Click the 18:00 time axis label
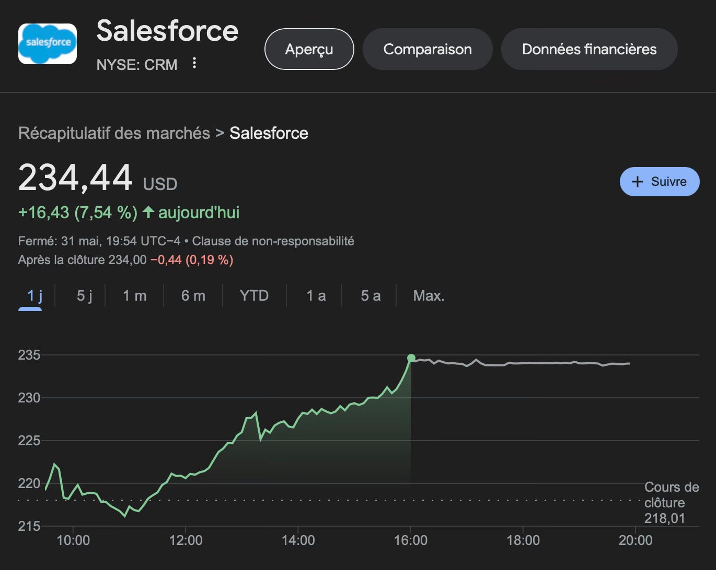Screen dimensions: 716x570 coord(523,540)
